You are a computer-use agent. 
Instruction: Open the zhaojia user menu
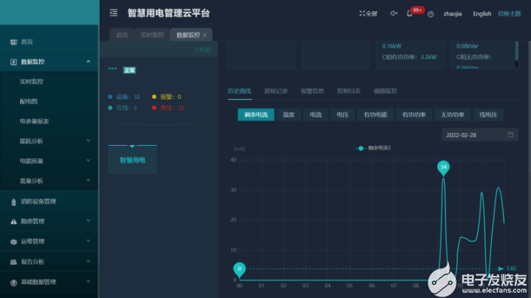pos(452,14)
